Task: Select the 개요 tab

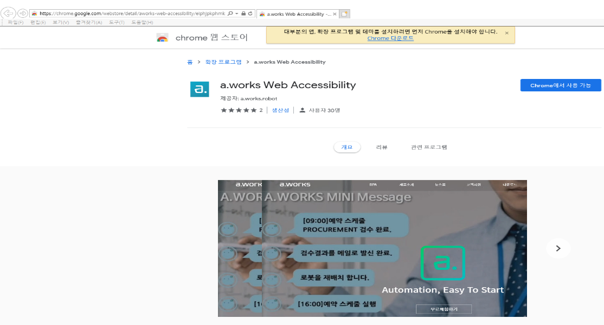Action: [346, 147]
